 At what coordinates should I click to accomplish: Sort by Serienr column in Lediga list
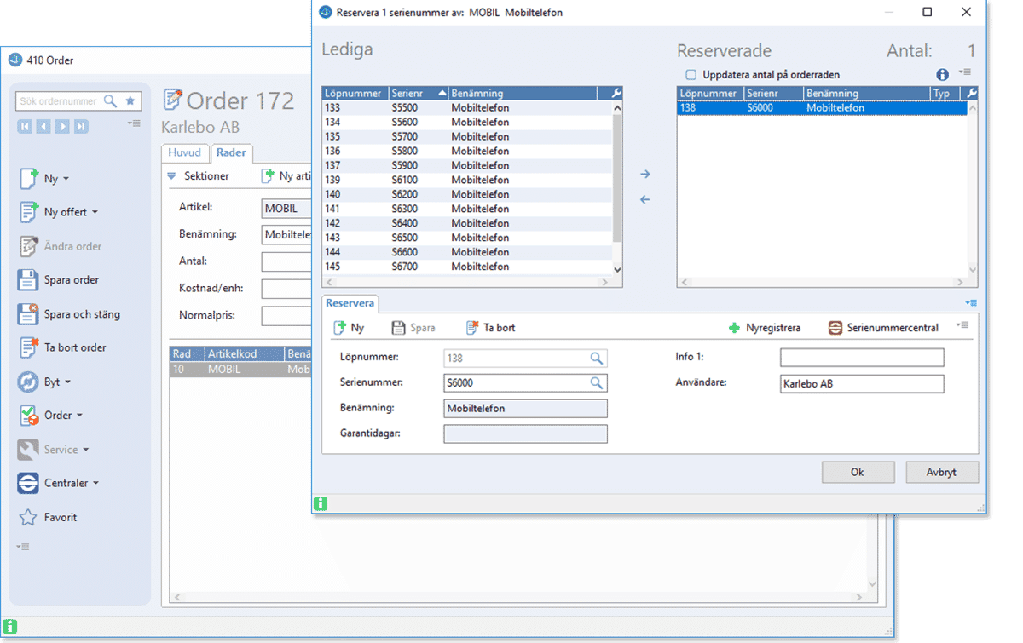click(418, 94)
